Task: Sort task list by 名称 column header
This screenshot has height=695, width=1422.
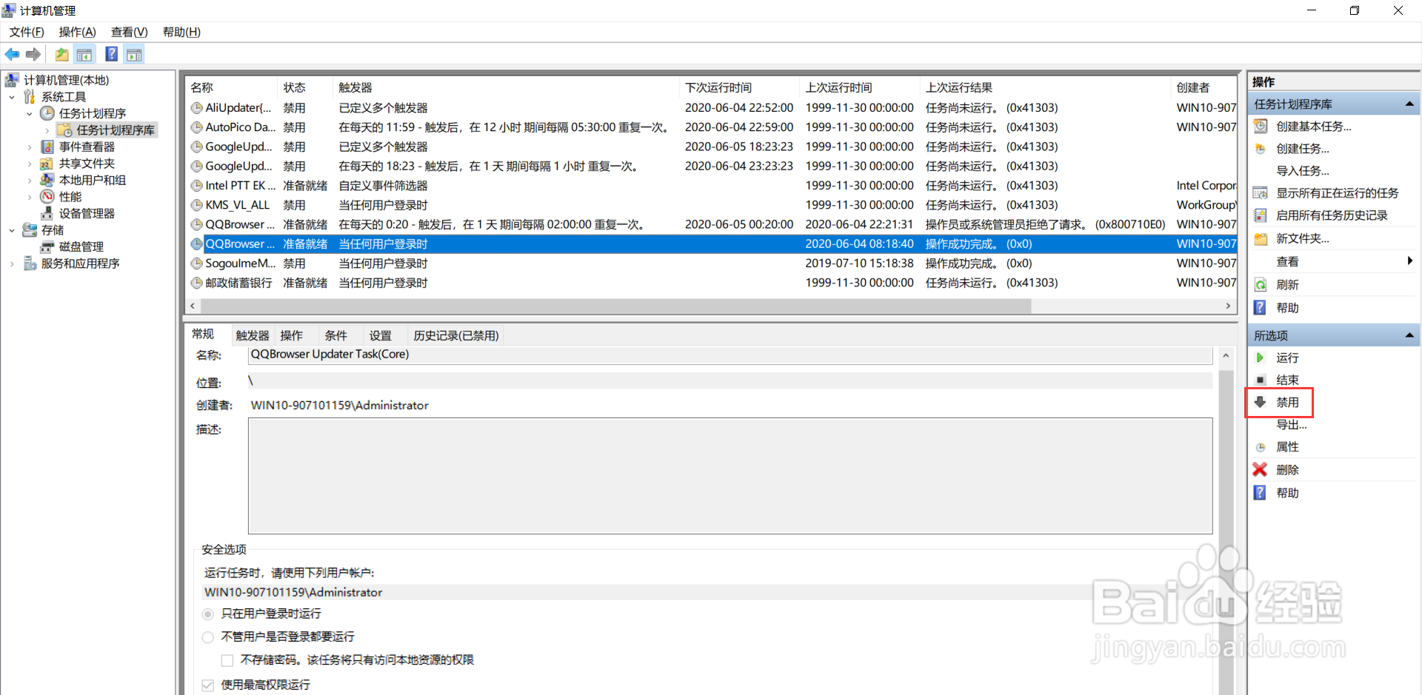Action: 232,87
